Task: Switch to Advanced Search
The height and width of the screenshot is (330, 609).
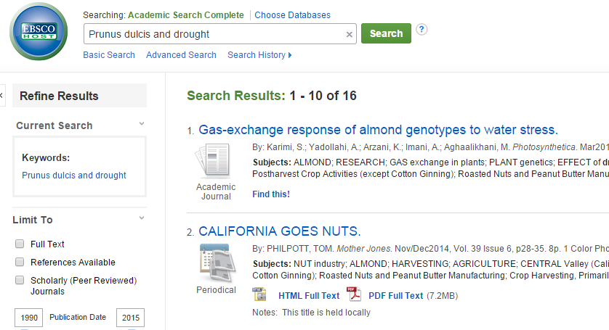Action: click(181, 55)
